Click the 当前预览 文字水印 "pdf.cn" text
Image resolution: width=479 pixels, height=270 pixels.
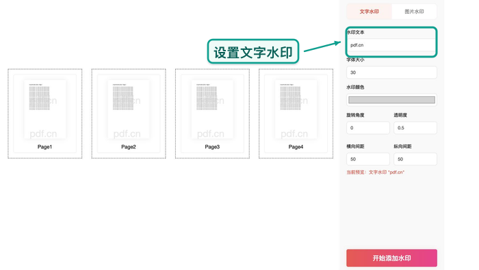(375, 172)
